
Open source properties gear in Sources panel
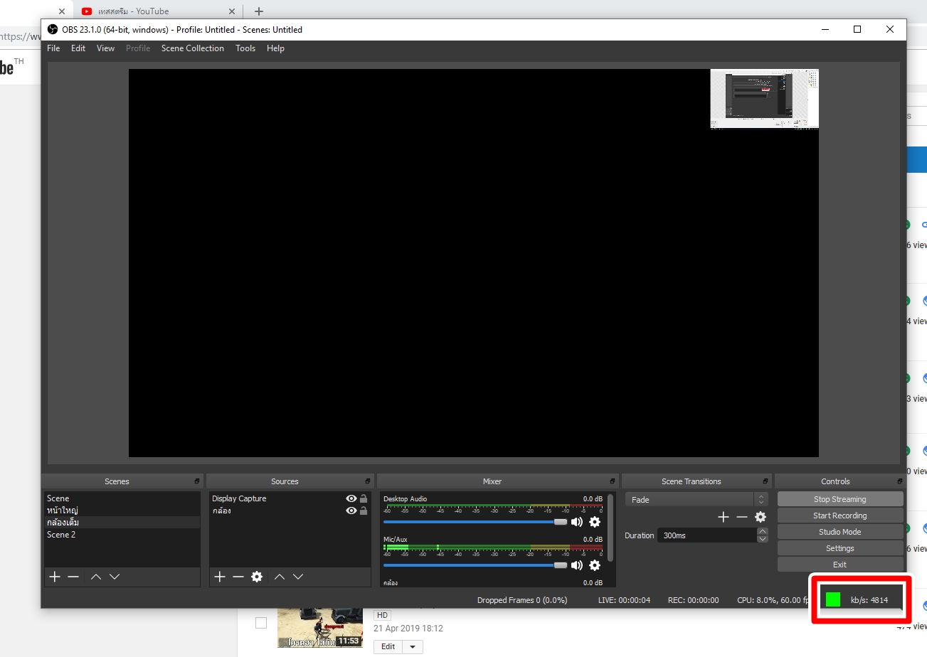257,577
